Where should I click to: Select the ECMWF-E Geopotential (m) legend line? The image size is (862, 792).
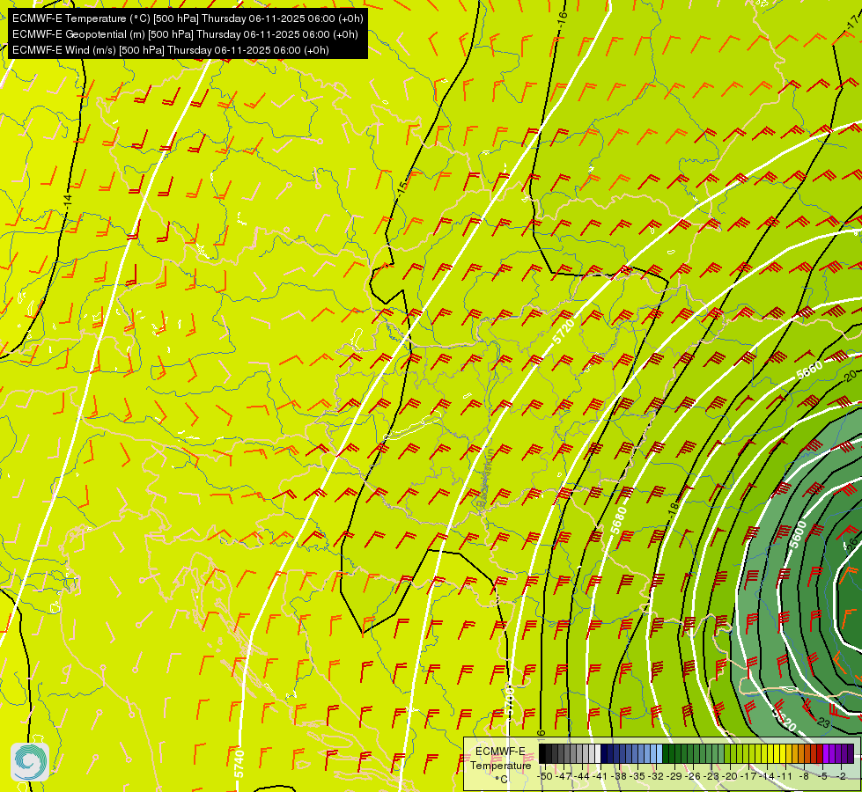tap(185, 34)
